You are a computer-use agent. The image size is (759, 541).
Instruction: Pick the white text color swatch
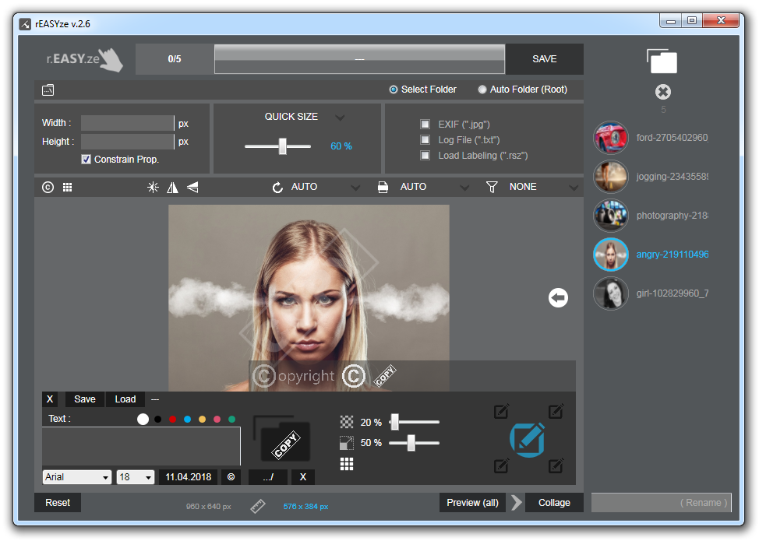pyautogui.click(x=143, y=419)
